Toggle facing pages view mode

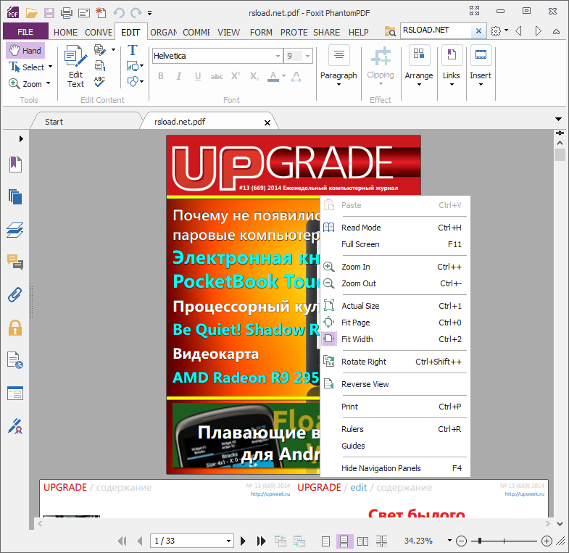click(x=363, y=541)
